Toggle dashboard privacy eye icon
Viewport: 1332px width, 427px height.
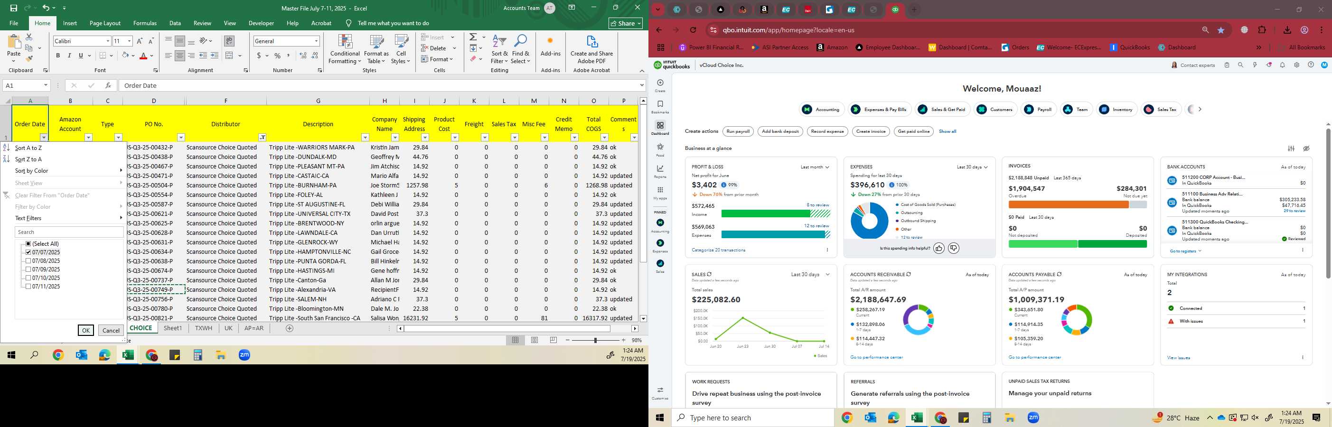(x=1306, y=149)
